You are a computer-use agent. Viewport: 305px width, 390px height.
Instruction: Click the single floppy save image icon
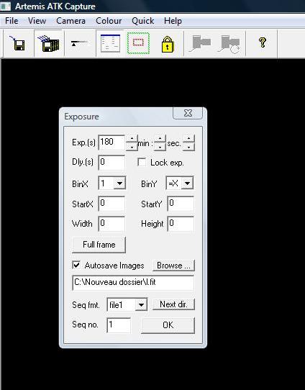point(18,43)
